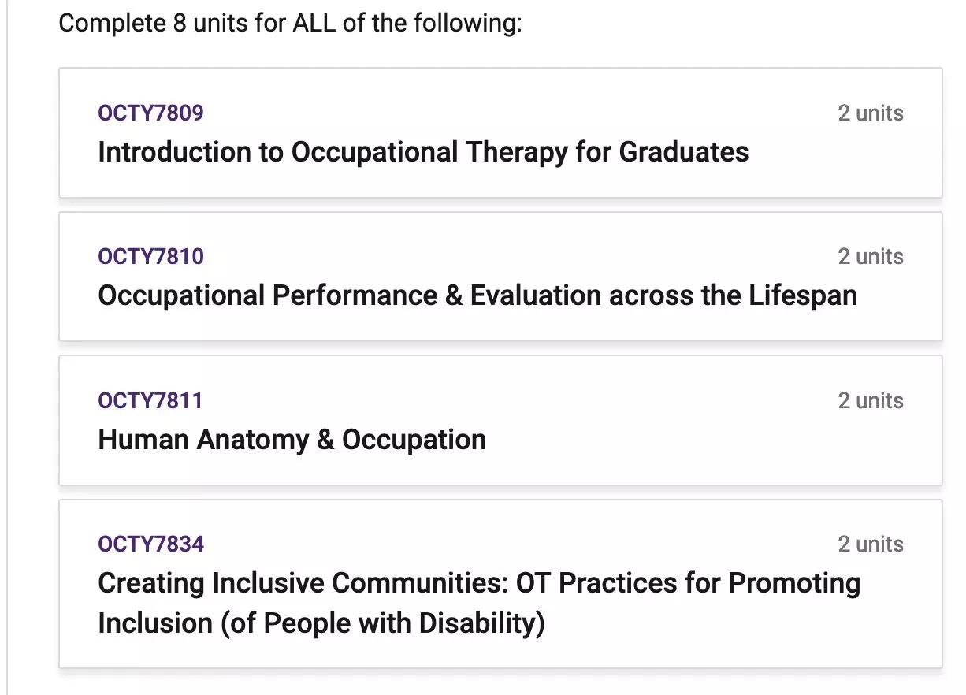The width and height of the screenshot is (966, 695).
Task: Open the OCTY7834 course code link
Action: (x=150, y=544)
